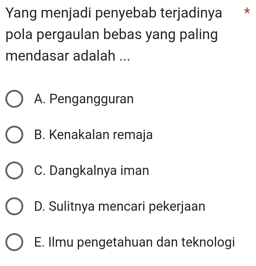
Task: Click the label 'D. Sulitnya mencari pekerjaan'
Action: (x=120, y=206)
